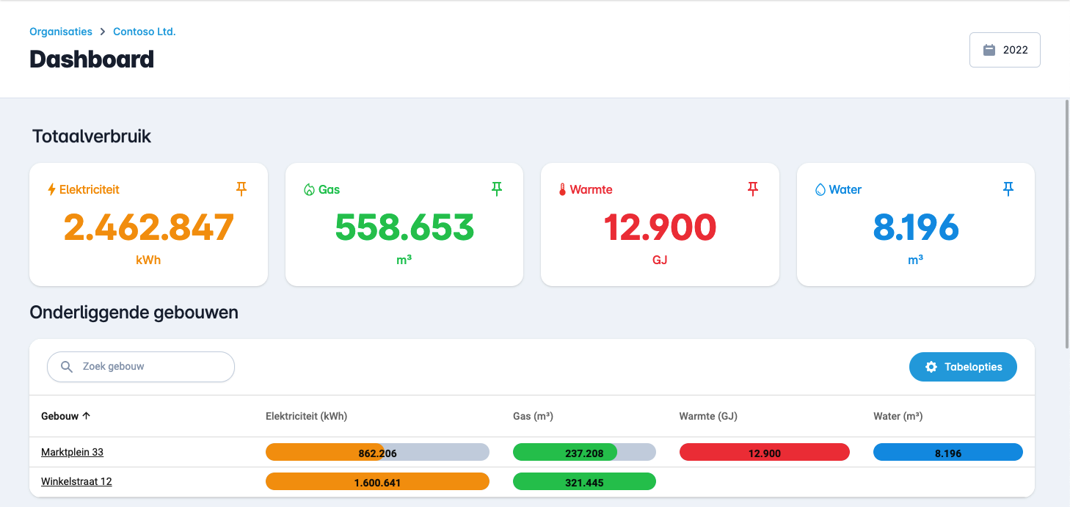Open the Winkelstraat 12 building link
1070x507 pixels.
(76, 481)
